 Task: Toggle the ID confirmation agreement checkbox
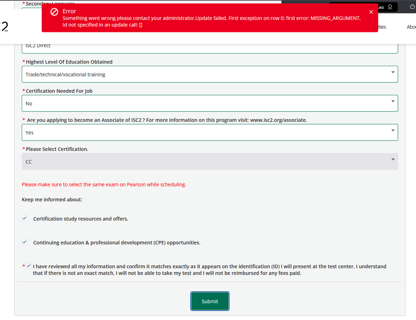click(28, 266)
